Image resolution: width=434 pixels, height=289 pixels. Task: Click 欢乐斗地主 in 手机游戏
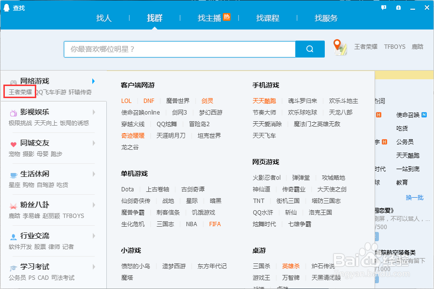344,101
